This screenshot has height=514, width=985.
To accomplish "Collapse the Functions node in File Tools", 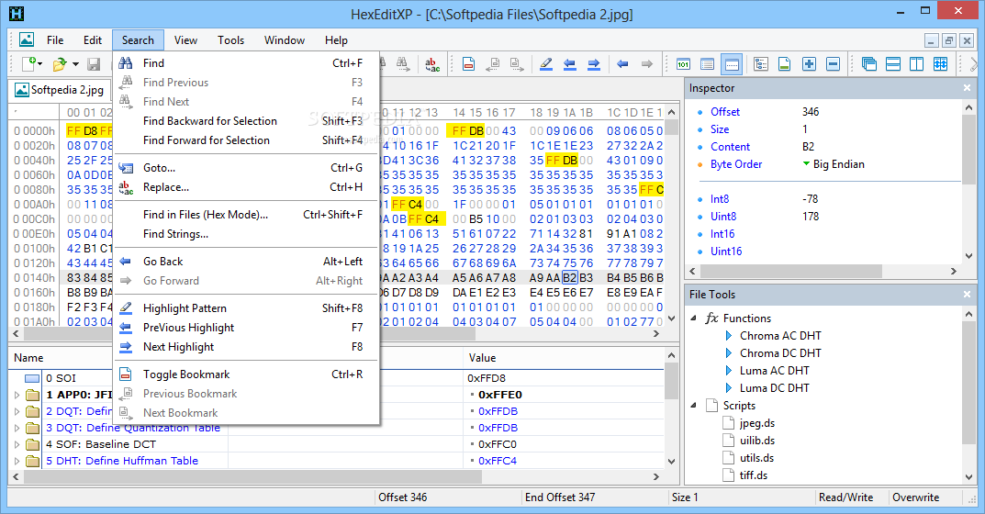I will pyautogui.click(x=693, y=318).
